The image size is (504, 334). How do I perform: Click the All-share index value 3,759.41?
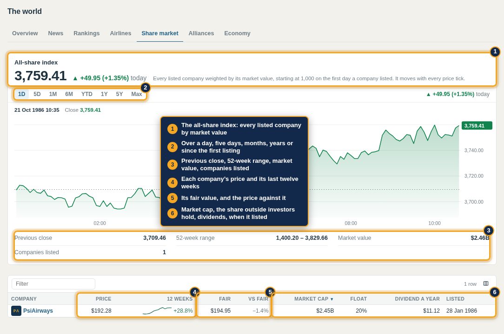click(x=40, y=76)
